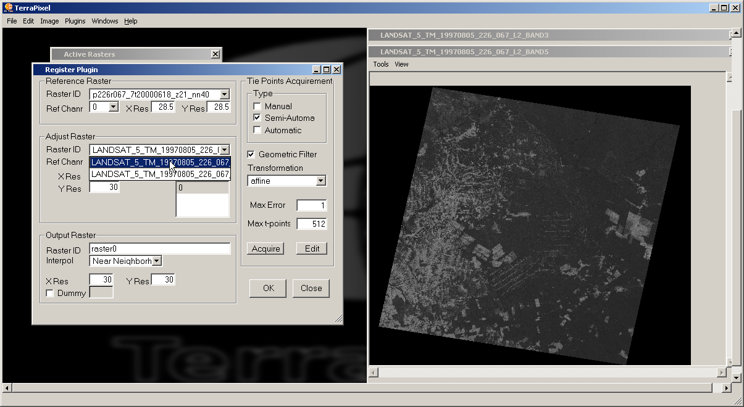Click the TerraPixel application icon in title bar

click(x=7, y=8)
